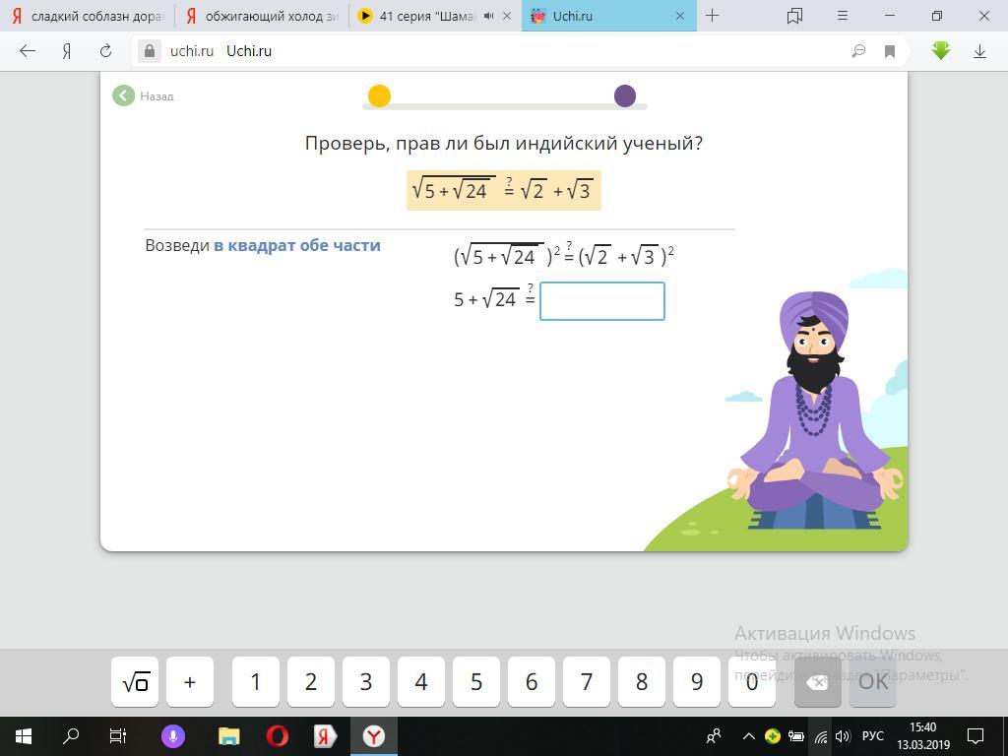The image size is (1008, 756).
Task: Click the uchi.ru address text
Action: pyautogui.click(x=192, y=51)
